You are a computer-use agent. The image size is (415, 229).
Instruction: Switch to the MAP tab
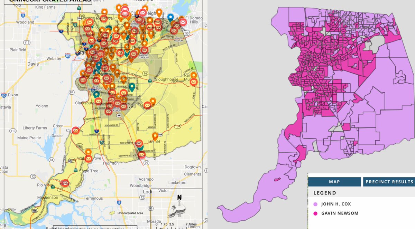pos(334,182)
